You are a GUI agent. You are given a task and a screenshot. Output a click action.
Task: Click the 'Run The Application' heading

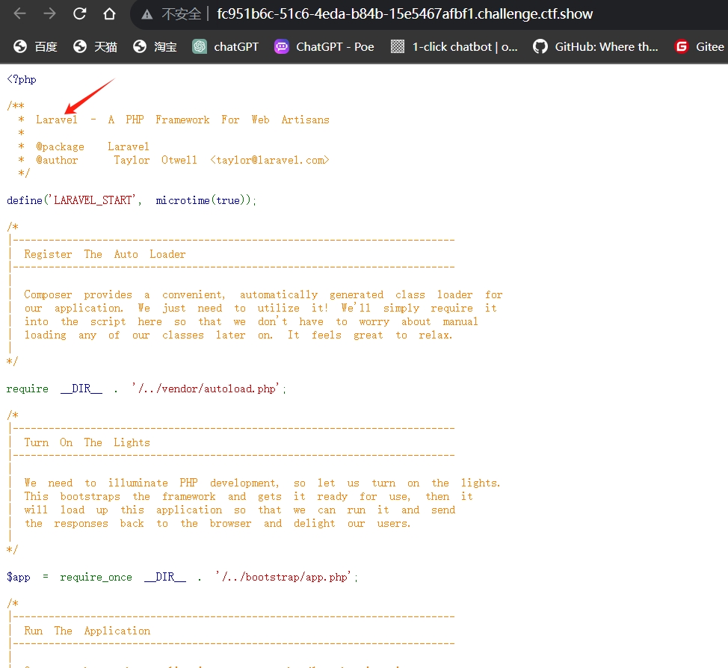87,631
